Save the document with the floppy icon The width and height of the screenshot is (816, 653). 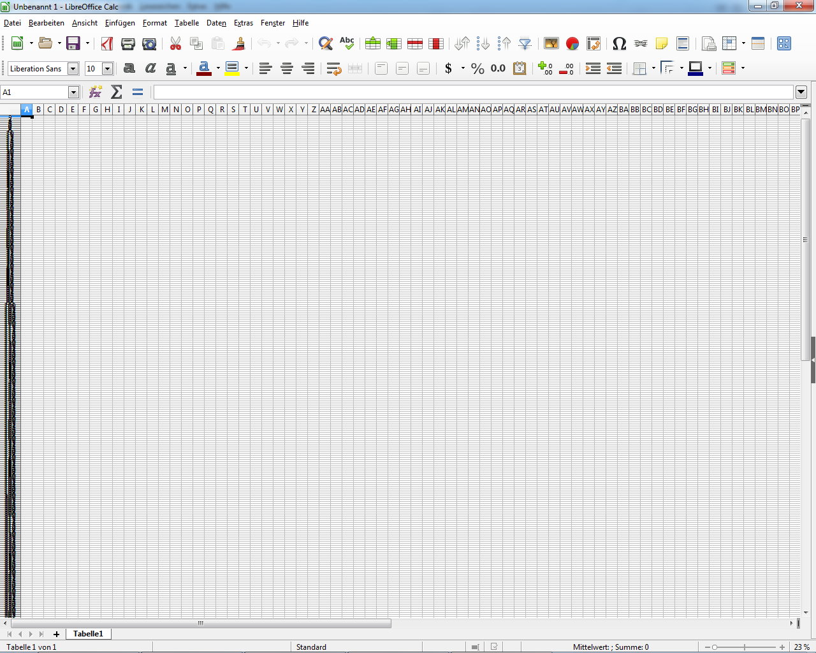click(73, 43)
